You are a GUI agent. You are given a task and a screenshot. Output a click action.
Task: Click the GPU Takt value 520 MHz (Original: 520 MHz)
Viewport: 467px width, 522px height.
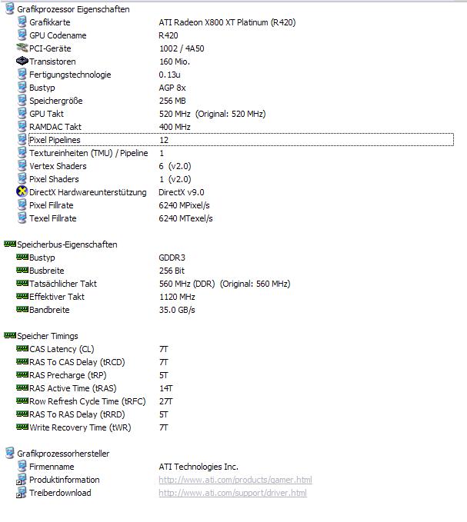212,114
